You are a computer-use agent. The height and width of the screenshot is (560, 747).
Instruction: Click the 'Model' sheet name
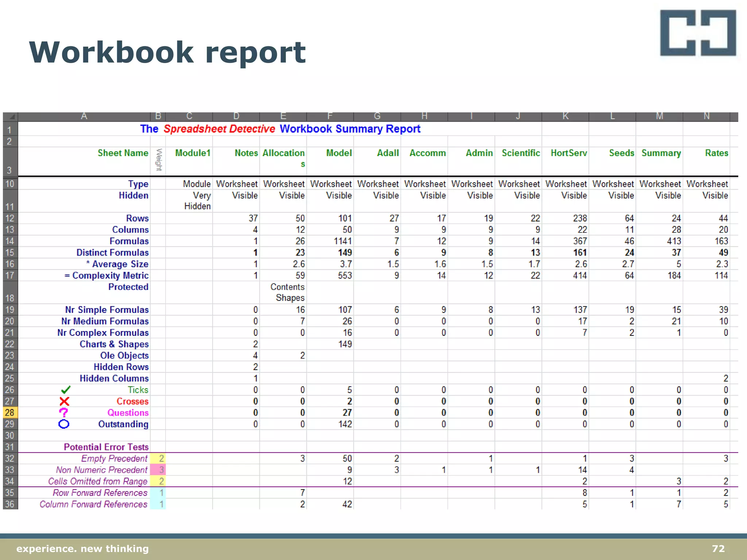(339, 153)
